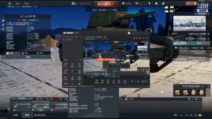212x119 pixels.
Task: Select star favorites icon in info sidebar
Action: coord(3,29)
